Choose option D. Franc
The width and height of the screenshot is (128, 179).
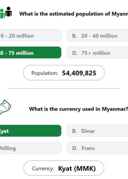coord(97,148)
